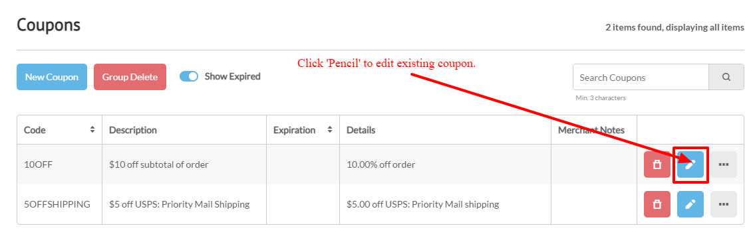Click '$5 off USPS: Priority Mail Shipping' description
The width and height of the screenshot is (753, 246).
click(x=179, y=204)
